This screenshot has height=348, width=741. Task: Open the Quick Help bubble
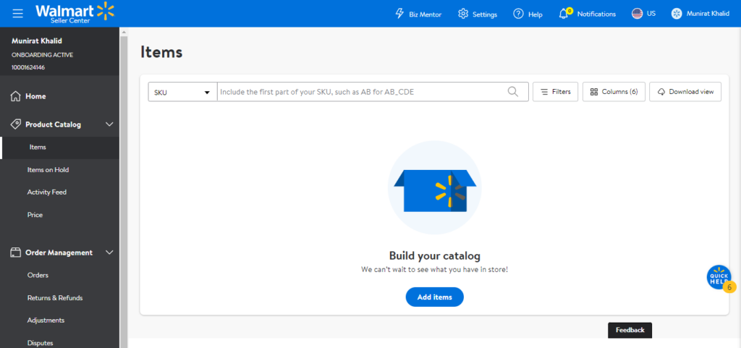click(x=719, y=277)
